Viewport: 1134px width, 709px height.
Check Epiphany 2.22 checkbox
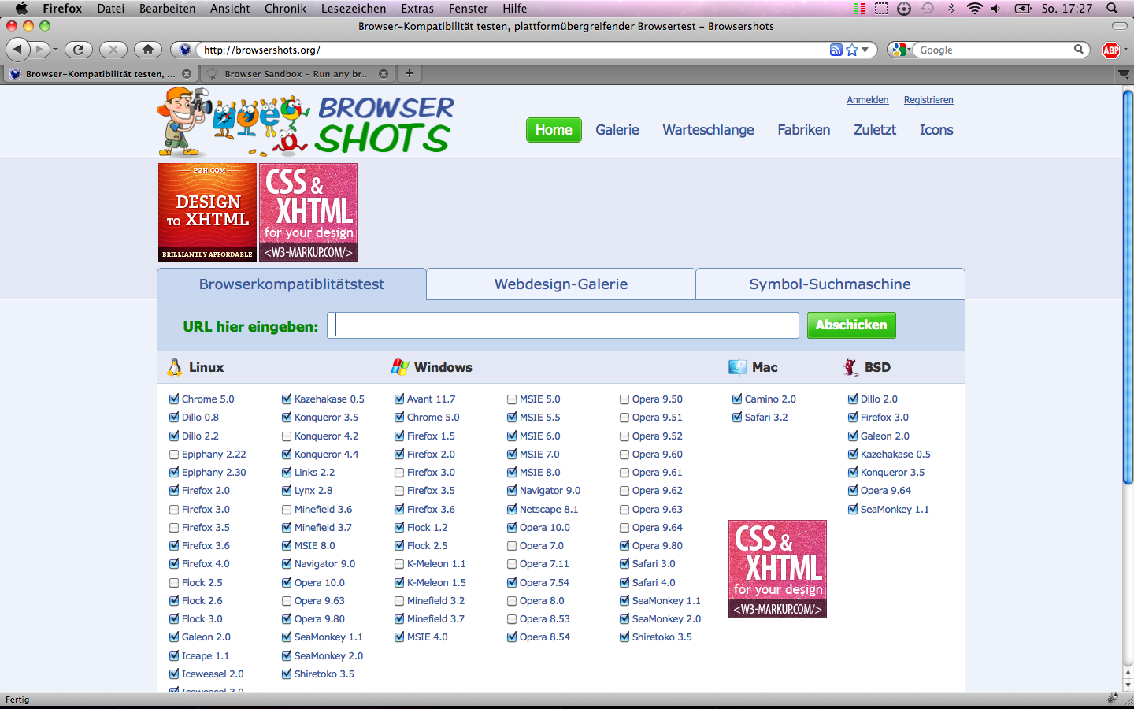(x=174, y=454)
